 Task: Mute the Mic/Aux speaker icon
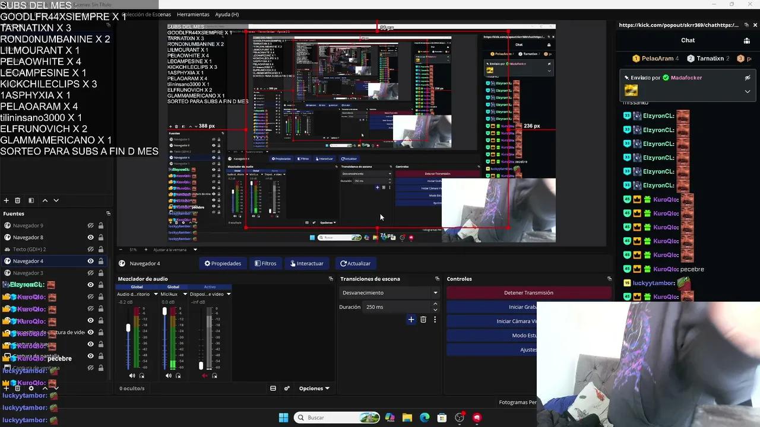(x=168, y=375)
